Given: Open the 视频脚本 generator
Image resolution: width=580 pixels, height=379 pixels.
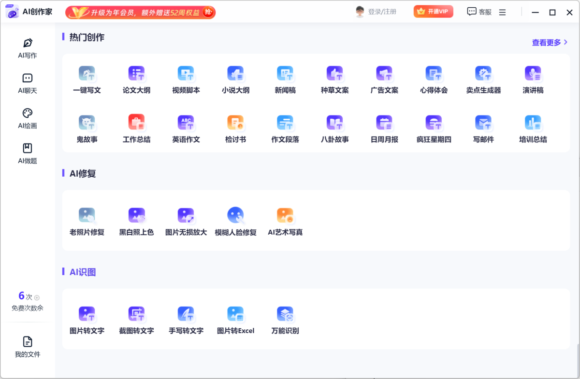Looking at the screenshot, I should [x=186, y=79].
